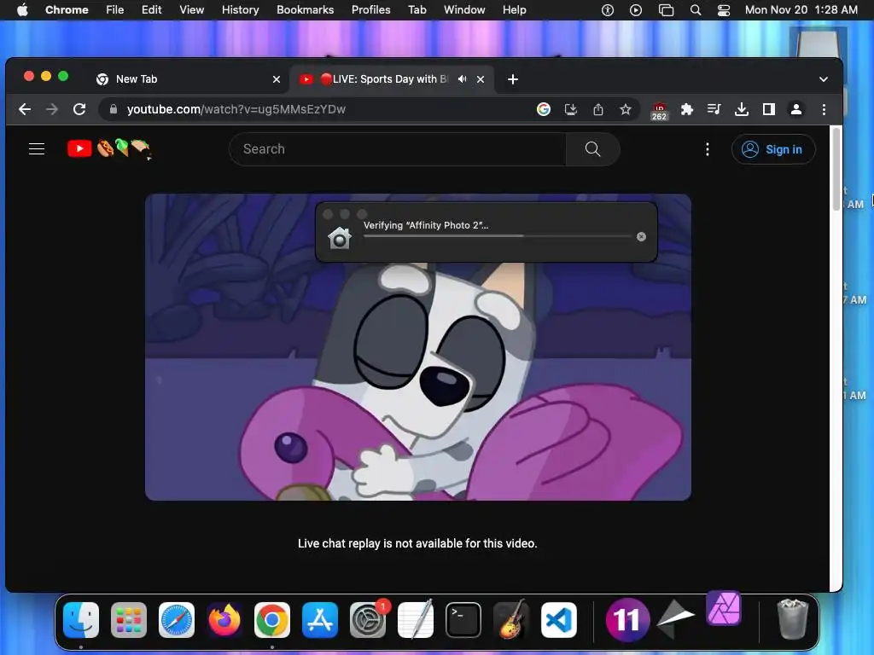The width and height of the screenshot is (874, 655).
Task: Open the File menu
Action: [115, 9]
